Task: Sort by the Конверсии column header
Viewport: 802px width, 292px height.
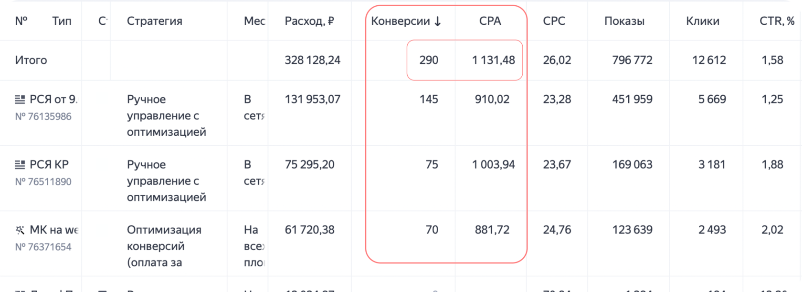Action: click(x=400, y=21)
